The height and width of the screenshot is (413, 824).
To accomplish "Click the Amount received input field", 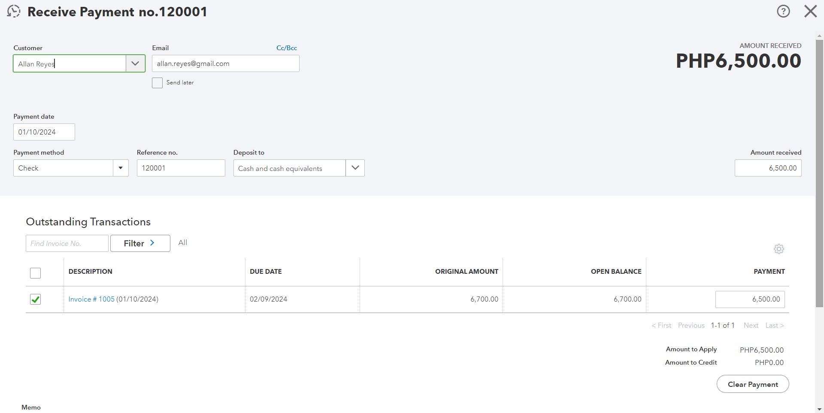I will (x=768, y=168).
